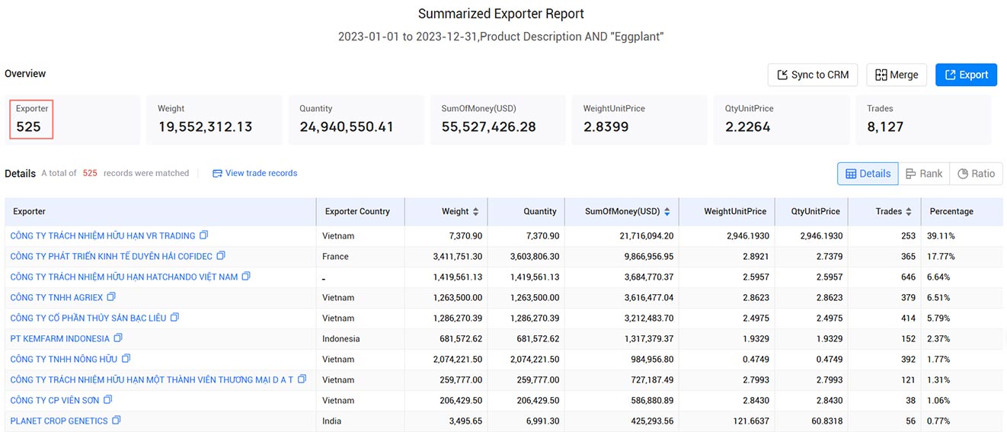Select Weight 19,552,312.13 overview card
1007x432 pixels.
coord(216,120)
